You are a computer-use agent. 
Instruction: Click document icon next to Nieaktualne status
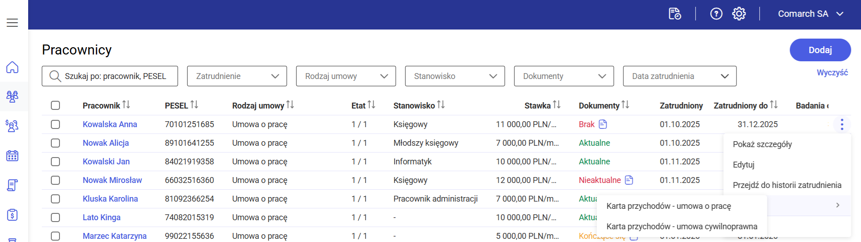(629, 180)
